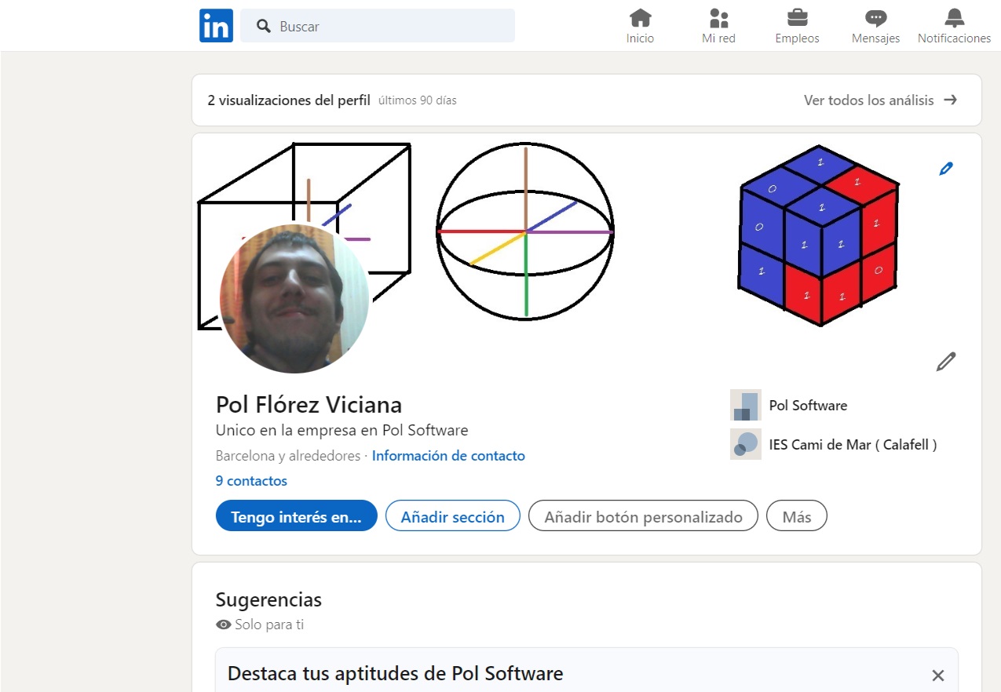The width and height of the screenshot is (1001, 692).
Task: Open Información de contacto
Action: 448,455
